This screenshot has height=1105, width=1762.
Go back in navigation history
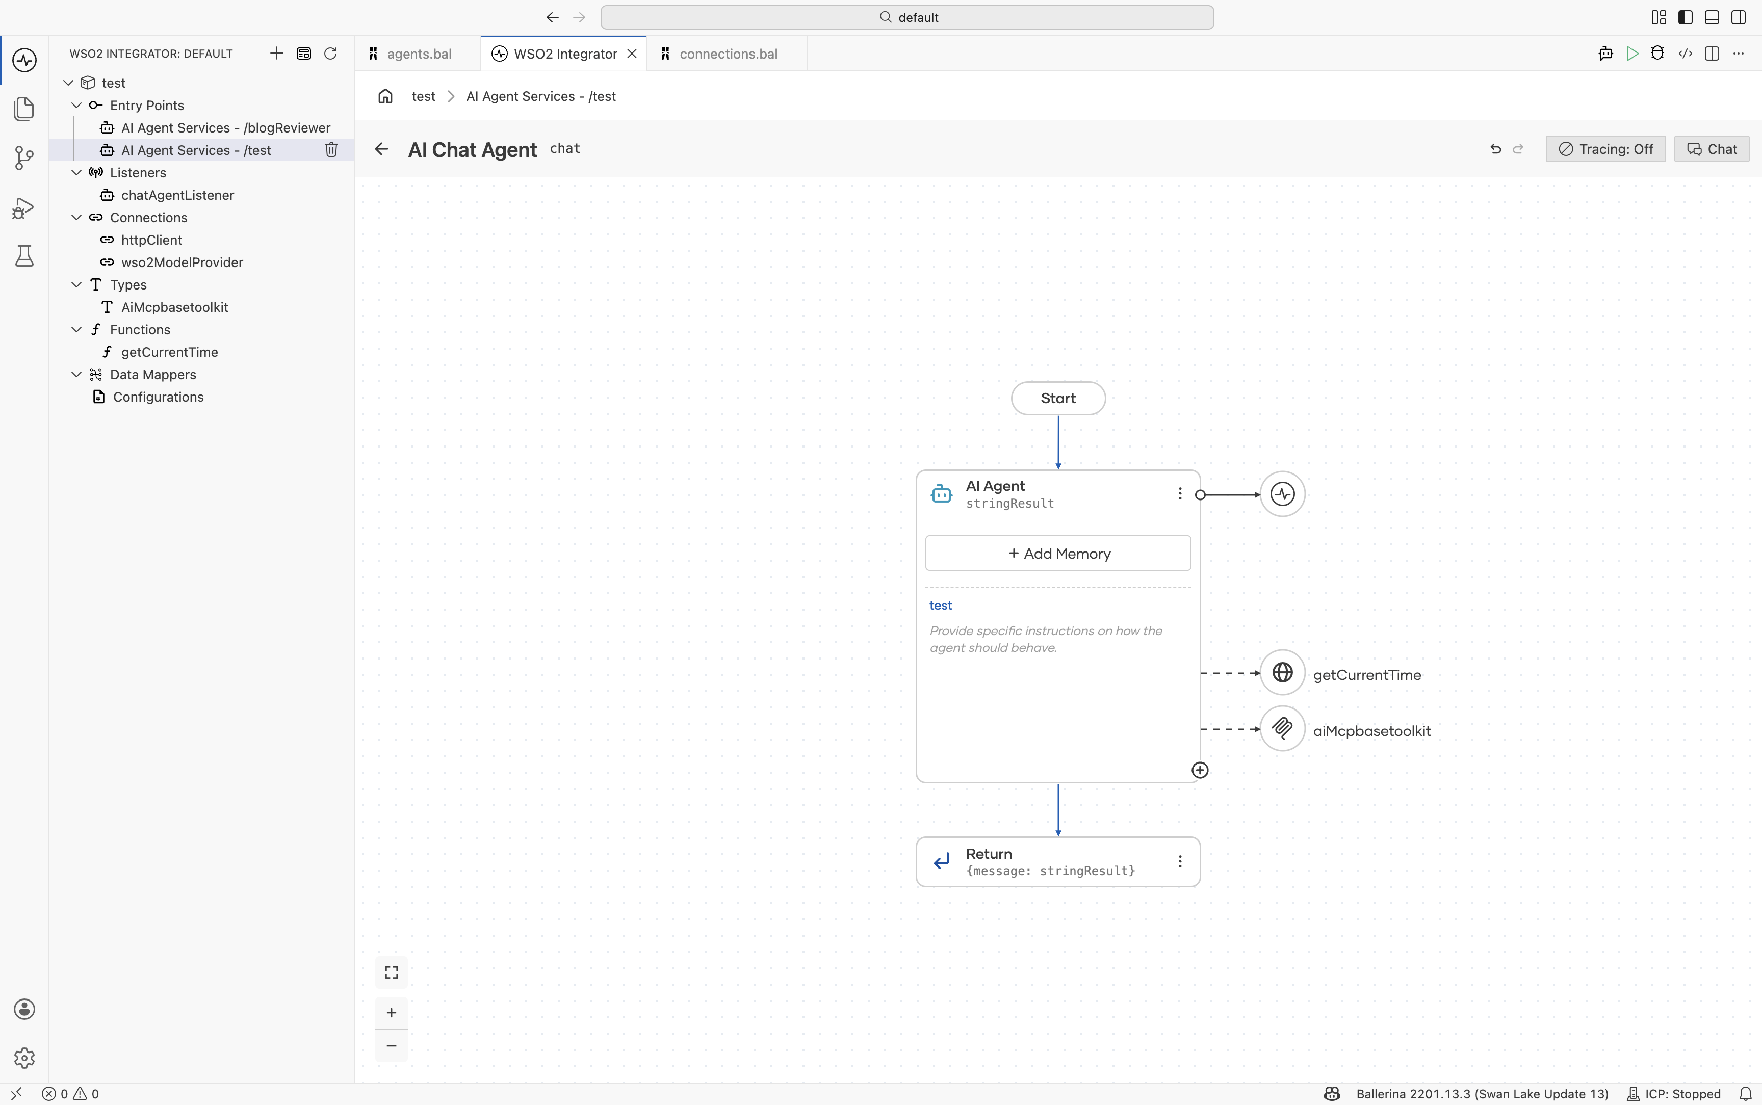(x=553, y=17)
